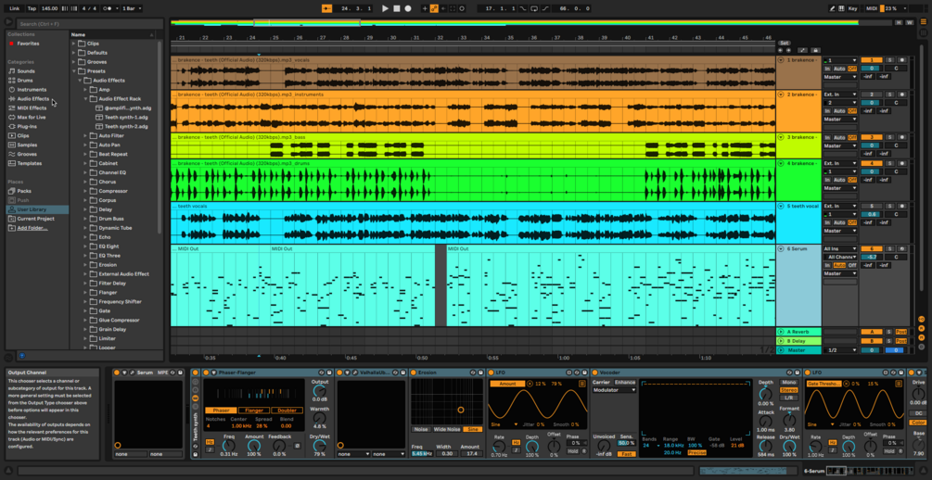Tap tempo with the Tap button
Image resolution: width=932 pixels, height=480 pixels.
(32, 8)
